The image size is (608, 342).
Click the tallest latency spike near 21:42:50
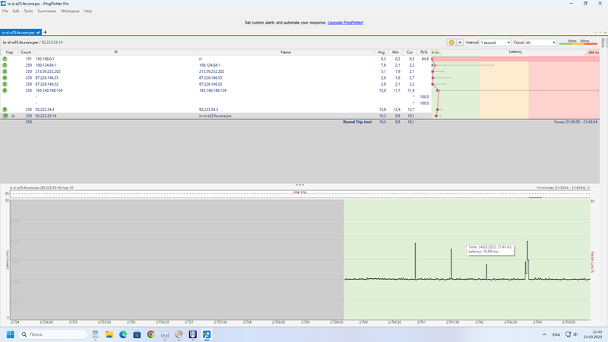point(527,256)
